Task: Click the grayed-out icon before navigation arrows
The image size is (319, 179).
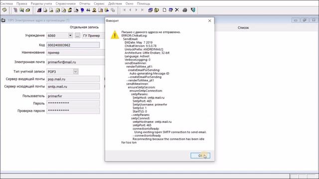Action: coord(113,10)
